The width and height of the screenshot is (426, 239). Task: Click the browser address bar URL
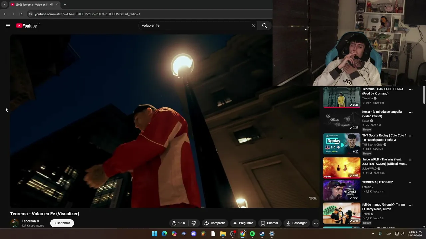pyautogui.click(x=88, y=14)
